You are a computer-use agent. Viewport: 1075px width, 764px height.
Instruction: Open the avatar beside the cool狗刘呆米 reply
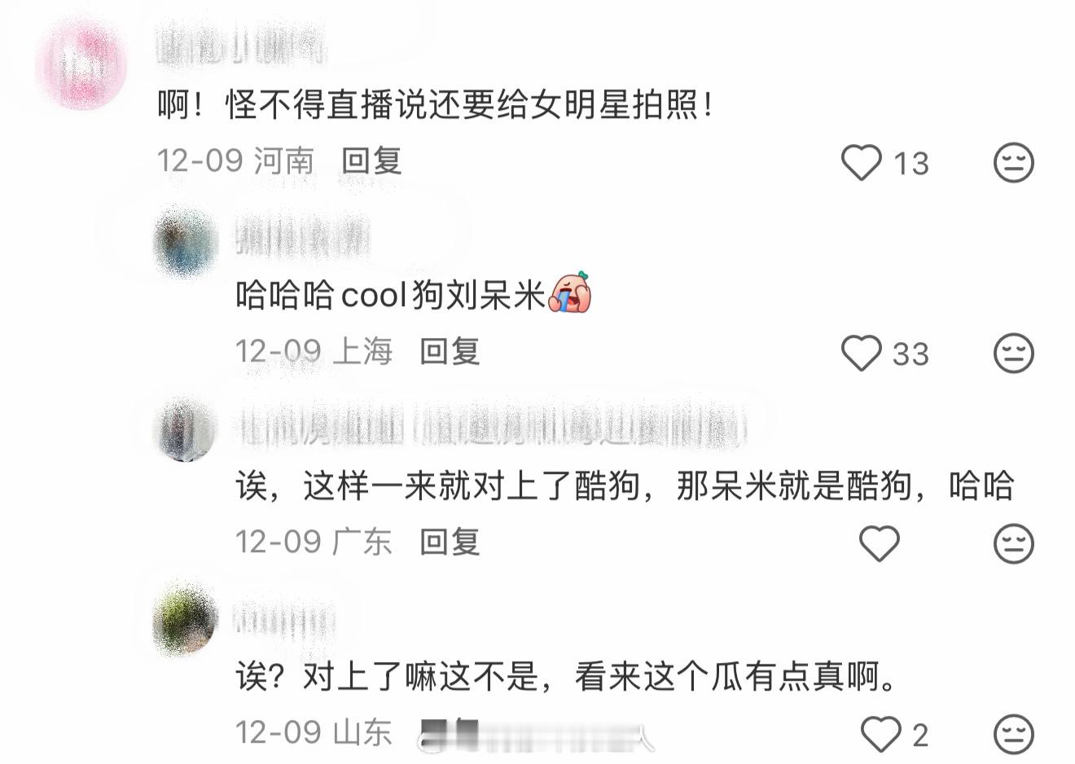point(186,242)
